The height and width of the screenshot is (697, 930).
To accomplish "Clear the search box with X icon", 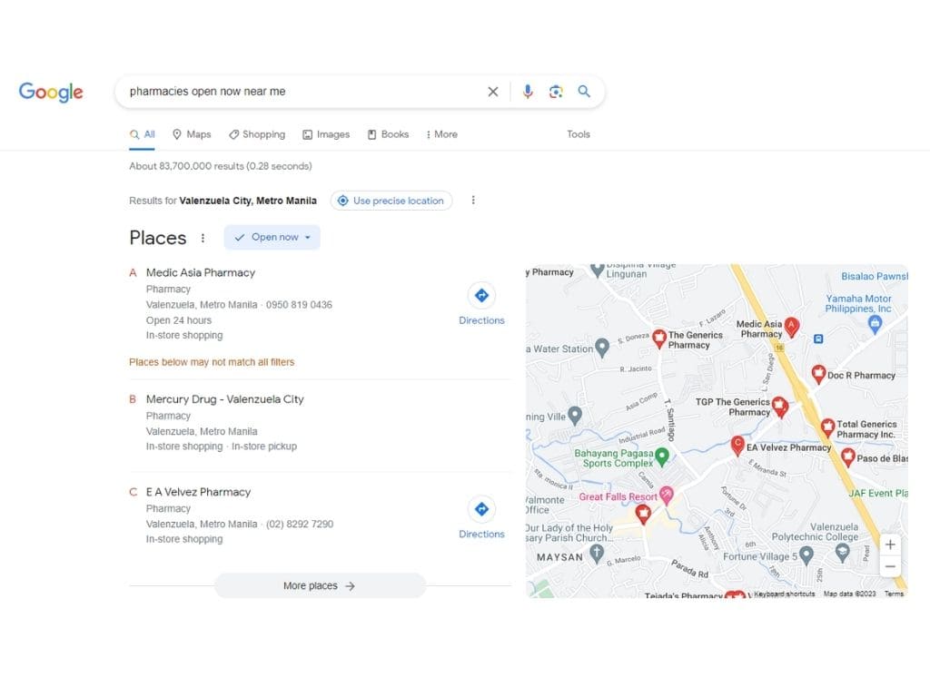I will coord(493,92).
